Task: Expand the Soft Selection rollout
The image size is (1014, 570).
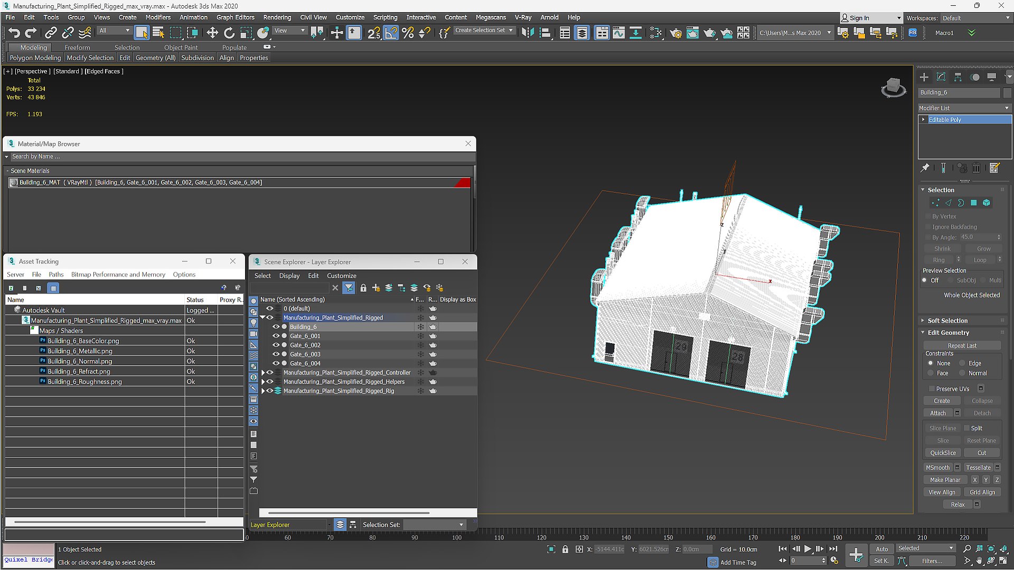Action: click(x=947, y=321)
